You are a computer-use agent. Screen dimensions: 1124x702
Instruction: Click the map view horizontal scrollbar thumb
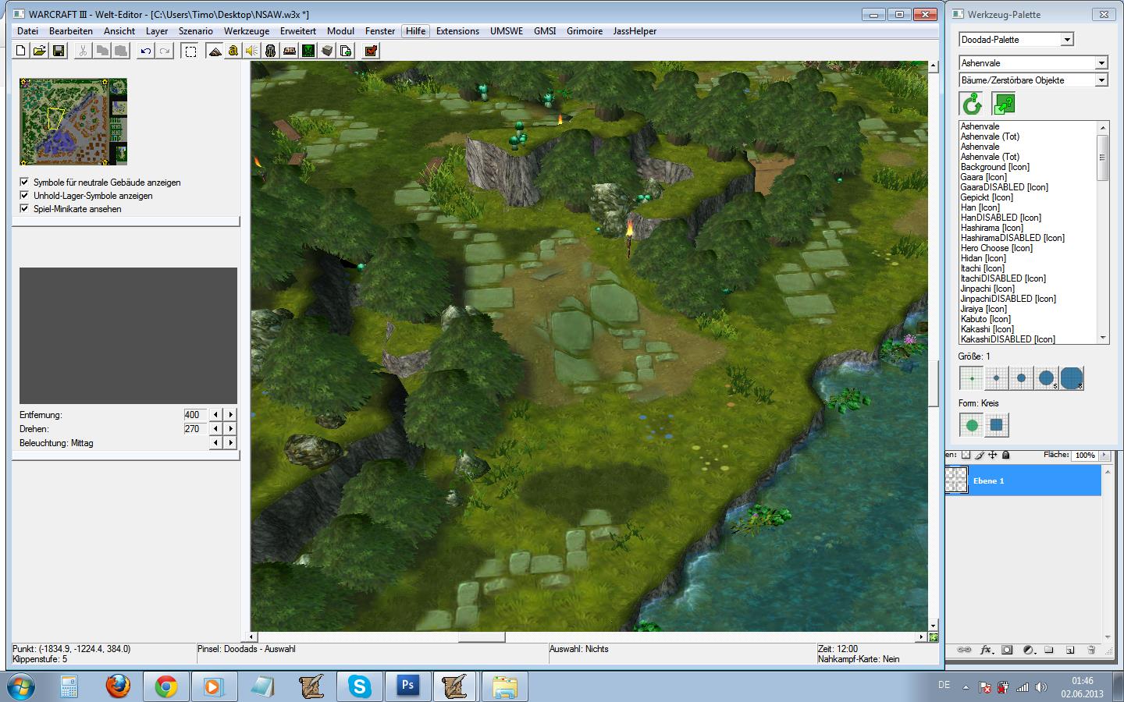482,637
